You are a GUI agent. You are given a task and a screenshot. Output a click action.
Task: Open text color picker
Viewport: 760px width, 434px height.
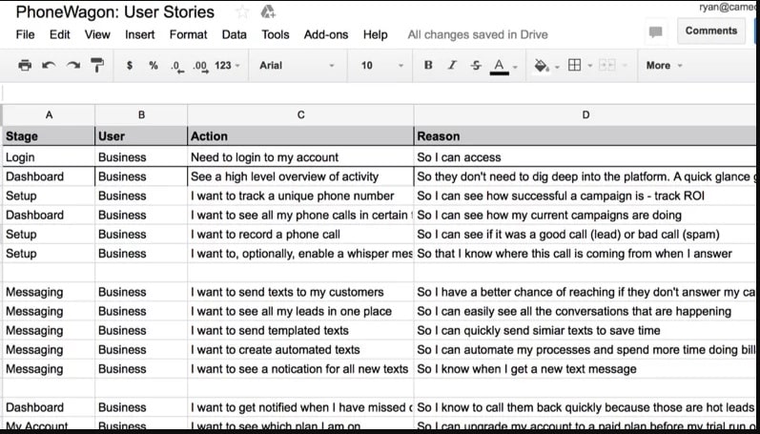coord(500,66)
